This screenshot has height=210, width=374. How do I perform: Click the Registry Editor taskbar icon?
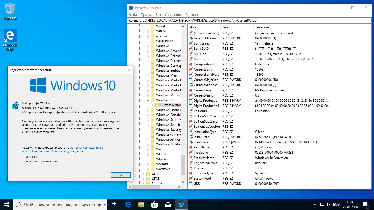tap(181, 204)
